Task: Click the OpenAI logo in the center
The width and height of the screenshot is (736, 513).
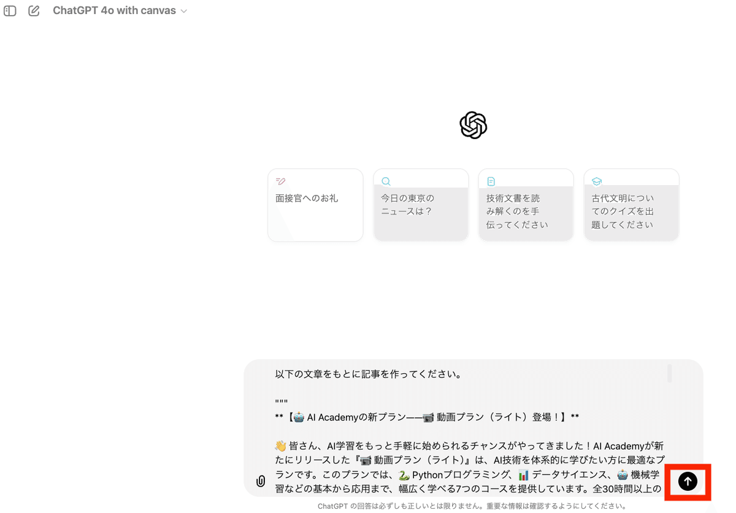Action: click(x=473, y=125)
